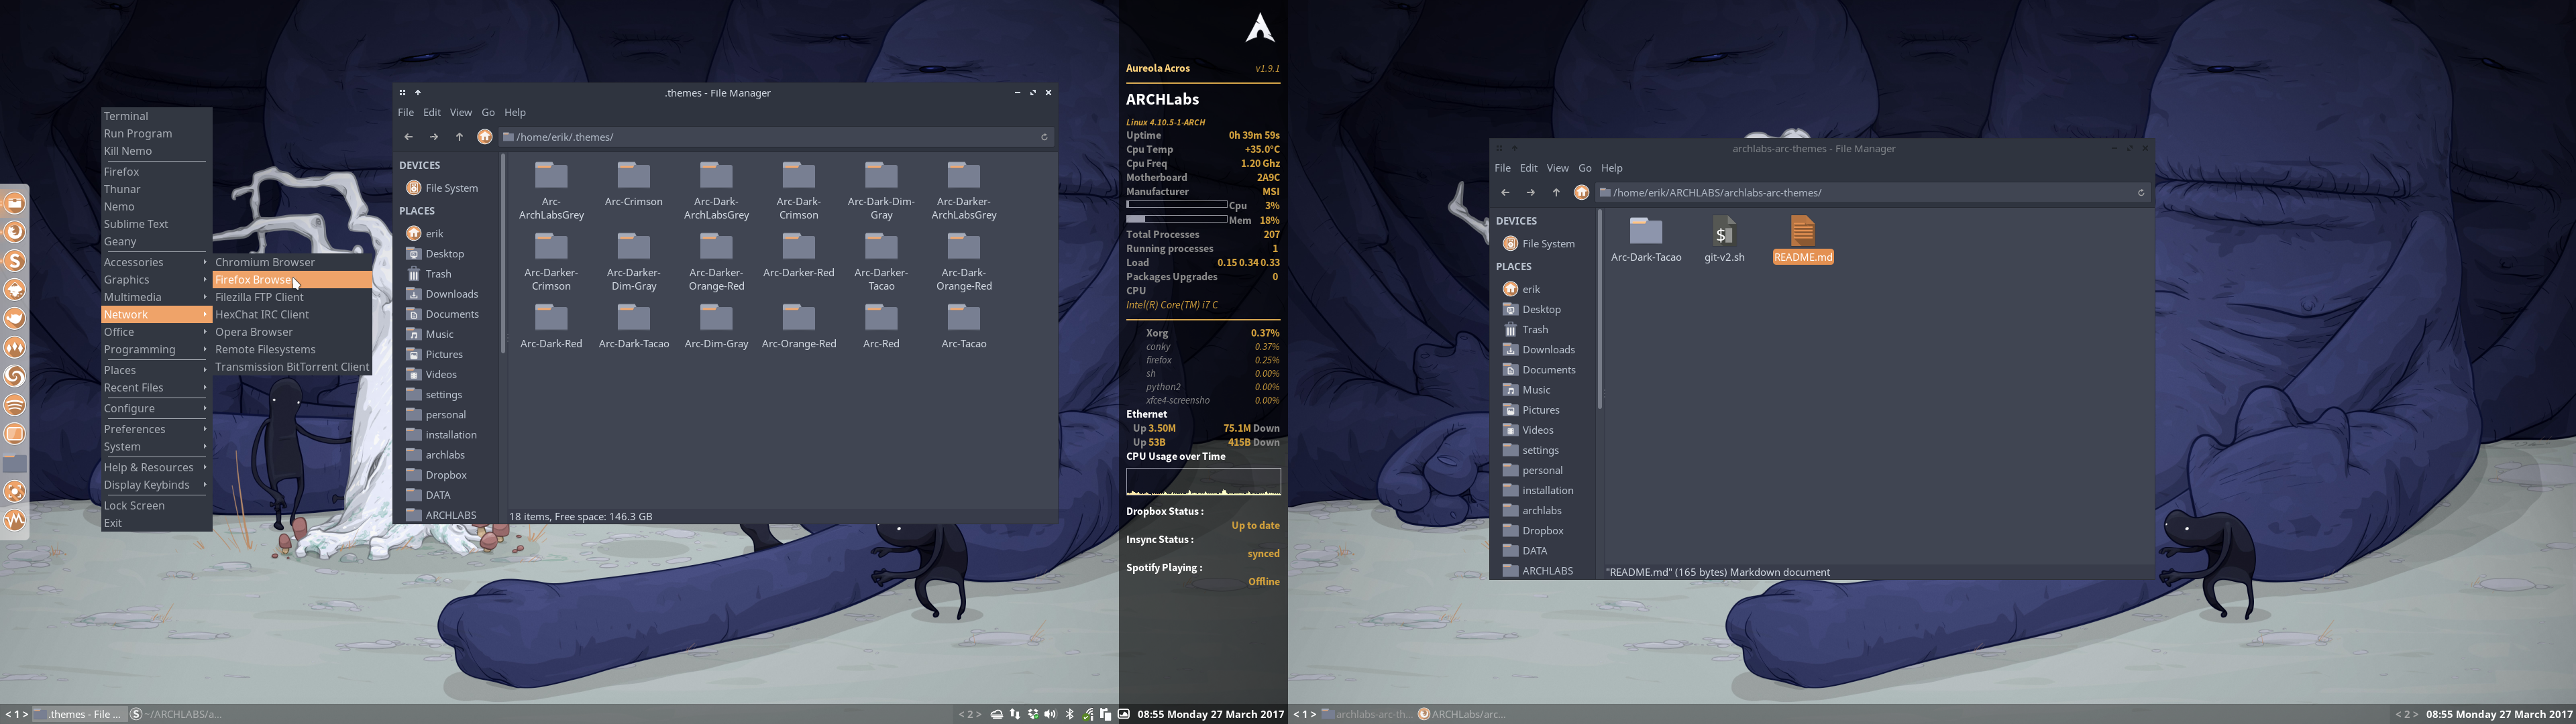The width and height of the screenshot is (2576, 724).
Task: Open the file manager dock icon
Action: [15, 203]
